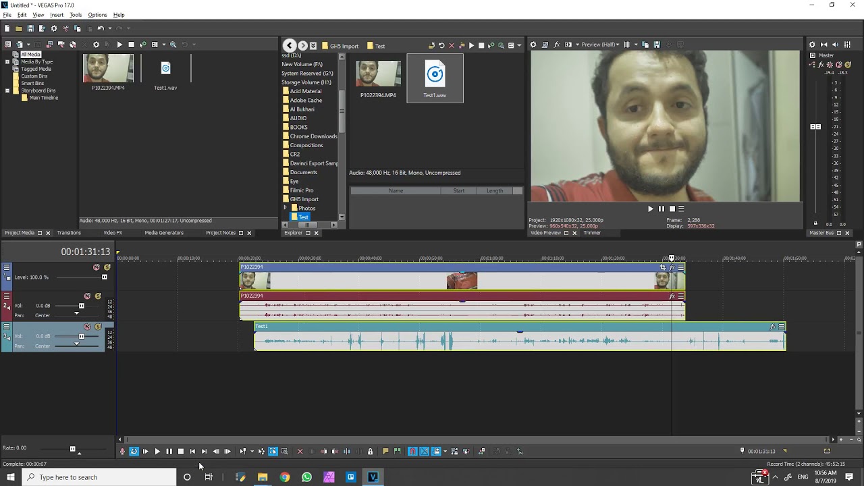Switch to the Transitions tab
The image size is (864, 486).
69,233
